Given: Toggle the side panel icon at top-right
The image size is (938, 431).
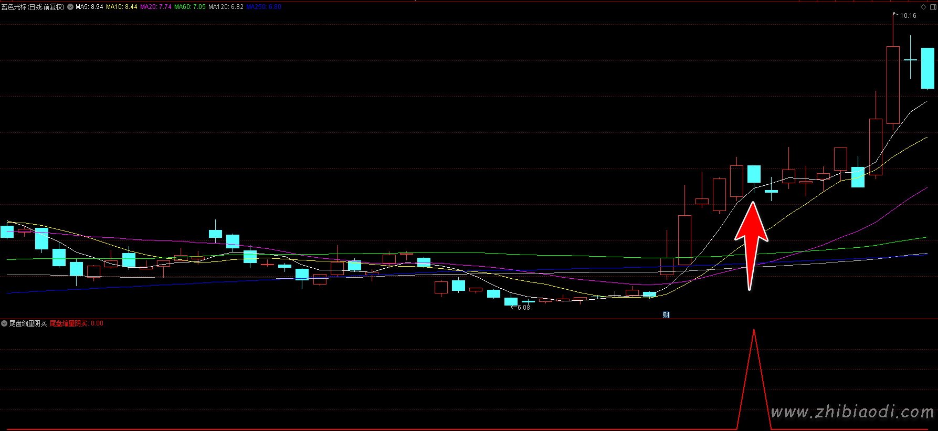Looking at the screenshot, I should [x=933, y=7].
